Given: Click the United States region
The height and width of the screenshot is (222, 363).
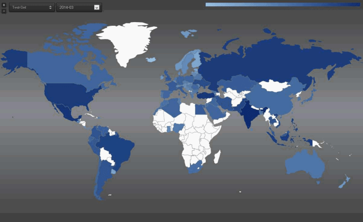Looking at the screenshot, I should click(69, 94).
